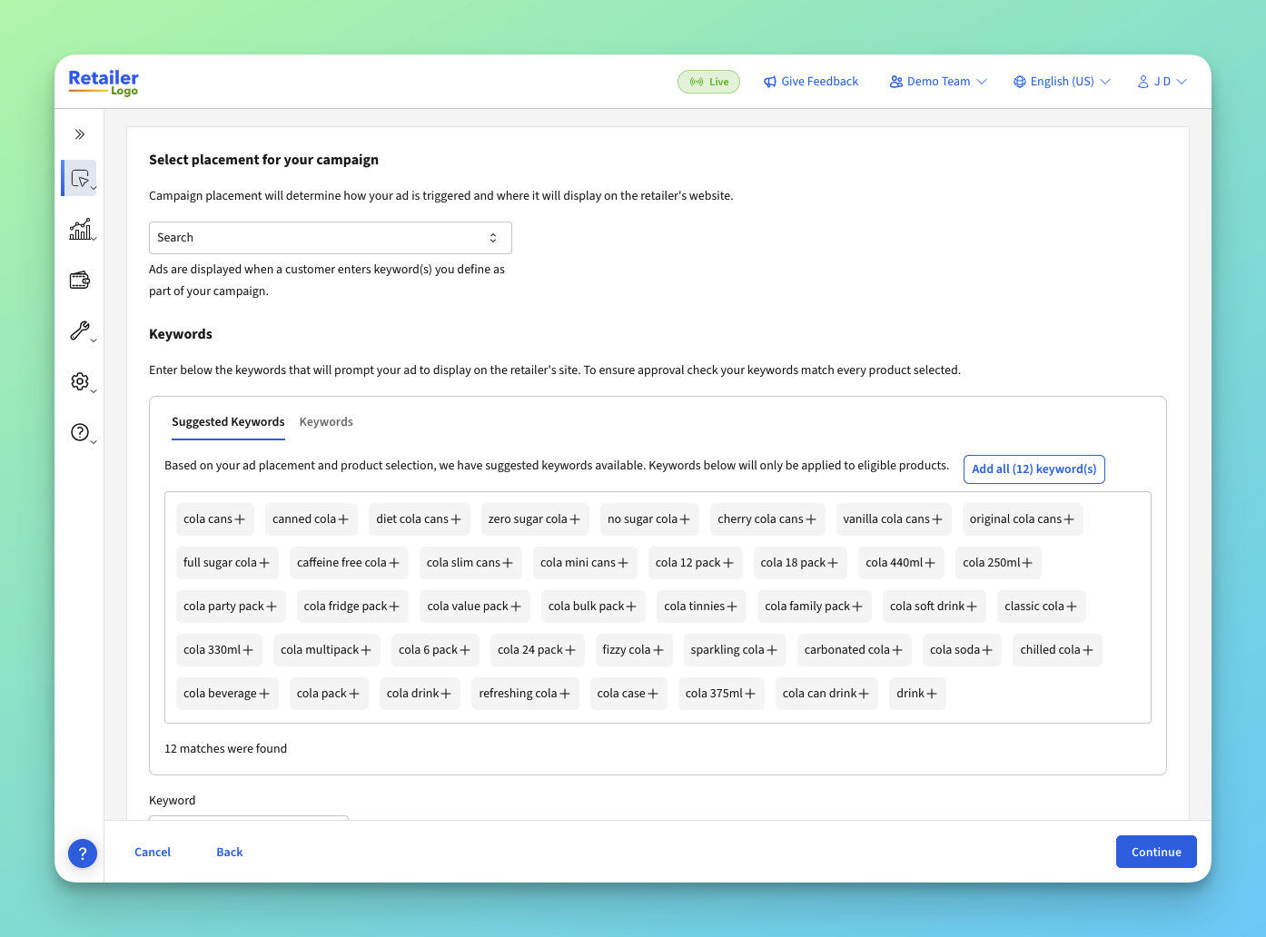This screenshot has height=937, width=1266.
Task: Add the 'cola family pack' keyword chip
Action: click(x=815, y=607)
